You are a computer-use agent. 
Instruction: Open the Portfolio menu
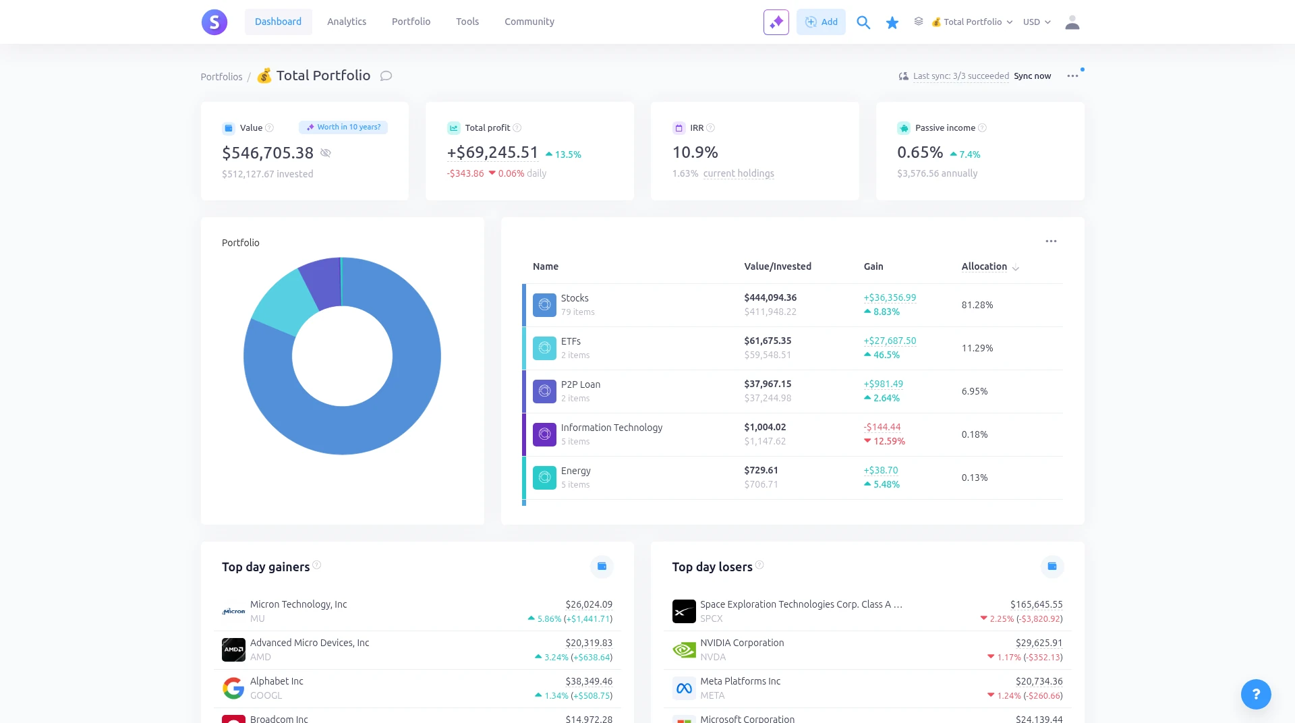[x=411, y=22]
